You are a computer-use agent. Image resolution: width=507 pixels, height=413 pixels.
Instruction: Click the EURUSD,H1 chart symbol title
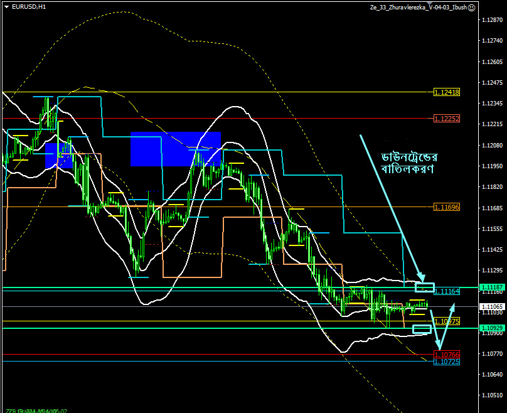click(29, 7)
